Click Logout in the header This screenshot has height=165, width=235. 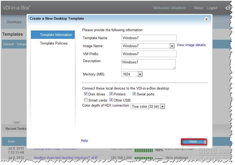[212, 8]
